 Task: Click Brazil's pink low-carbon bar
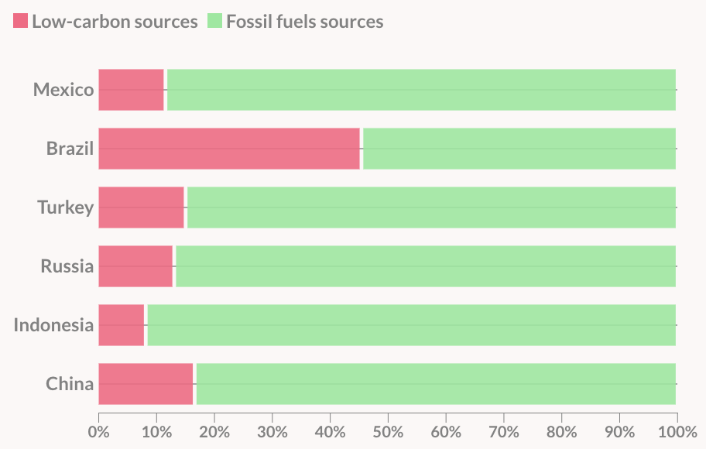click(x=229, y=149)
